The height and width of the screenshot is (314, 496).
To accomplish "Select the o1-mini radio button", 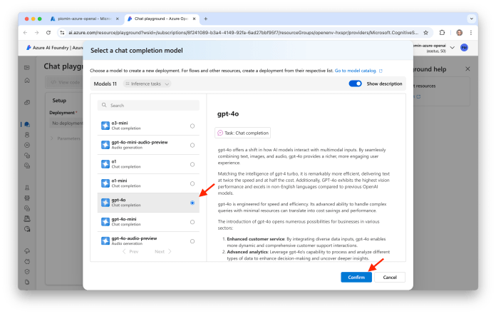I will pos(192,184).
